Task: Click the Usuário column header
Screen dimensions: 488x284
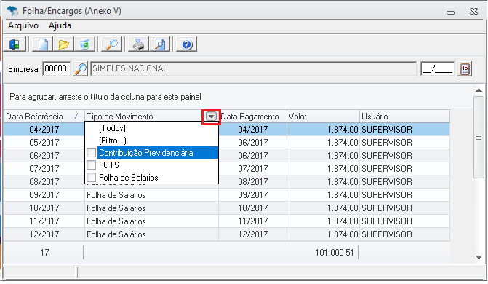Action: pos(404,117)
